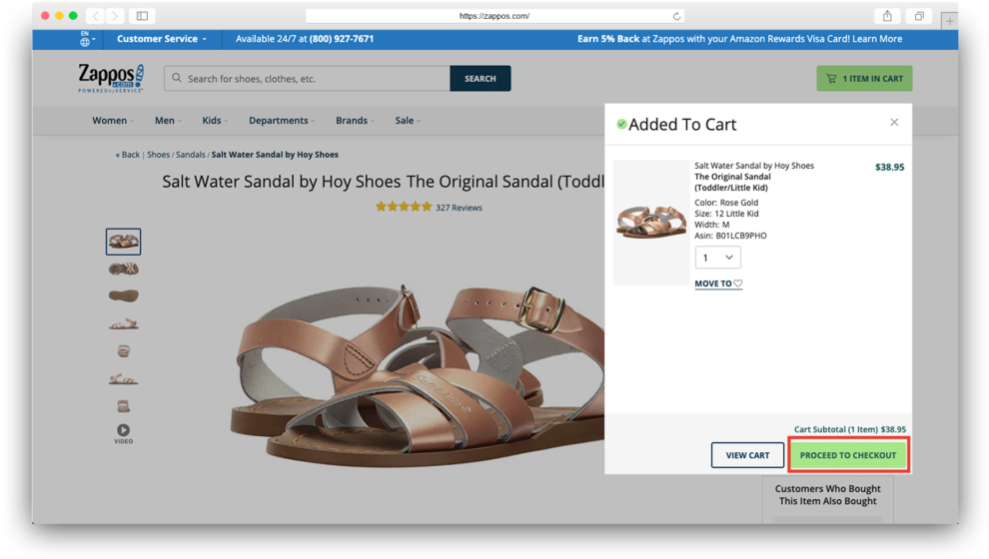Click the browser back arrow
This screenshot has height=559, width=989.
(x=95, y=16)
